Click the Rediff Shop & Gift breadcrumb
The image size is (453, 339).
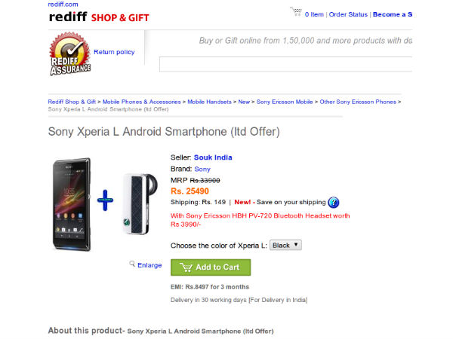(72, 102)
